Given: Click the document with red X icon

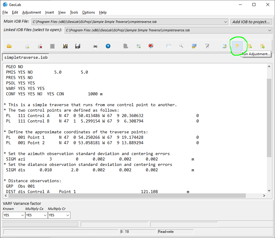Looking at the screenshot, I should (40, 46).
